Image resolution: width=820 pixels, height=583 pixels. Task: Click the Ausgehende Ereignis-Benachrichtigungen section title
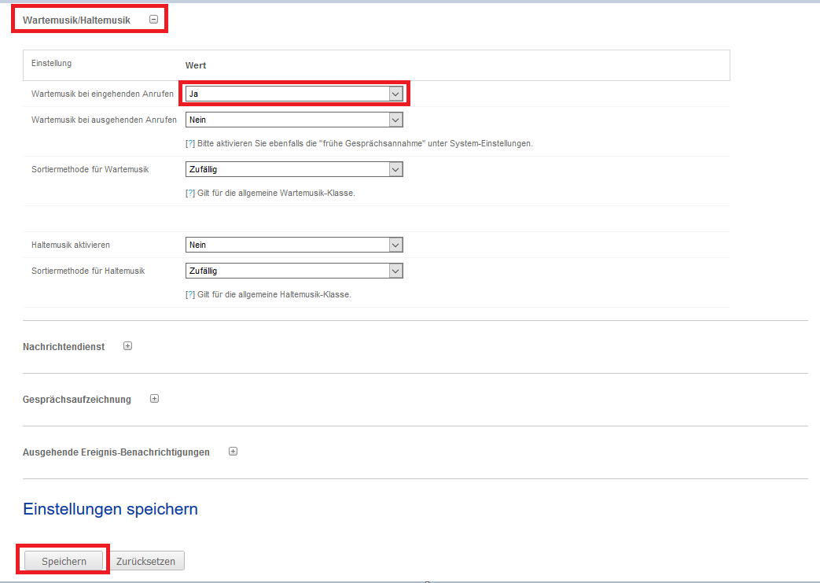tap(116, 452)
